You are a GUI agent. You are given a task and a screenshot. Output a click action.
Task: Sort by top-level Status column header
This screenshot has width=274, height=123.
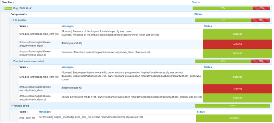point(196,2)
